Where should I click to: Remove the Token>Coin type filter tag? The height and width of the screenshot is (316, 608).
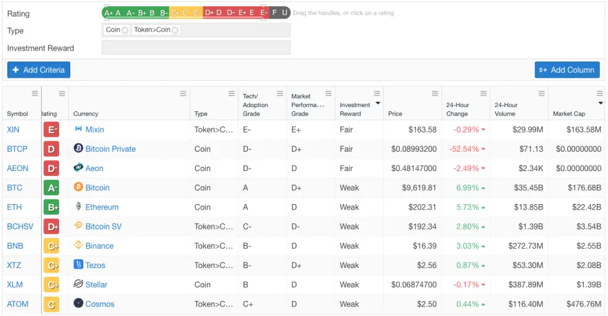pyautogui.click(x=175, y=30)
